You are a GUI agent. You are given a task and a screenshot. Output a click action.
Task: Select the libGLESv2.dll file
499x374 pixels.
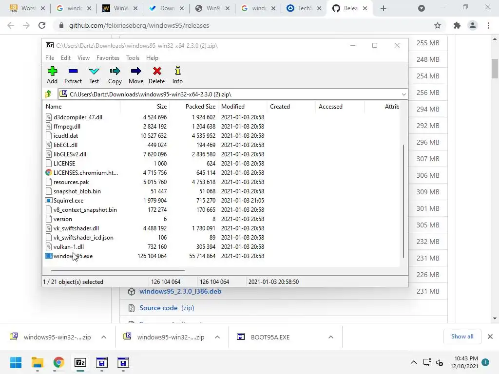70,154
